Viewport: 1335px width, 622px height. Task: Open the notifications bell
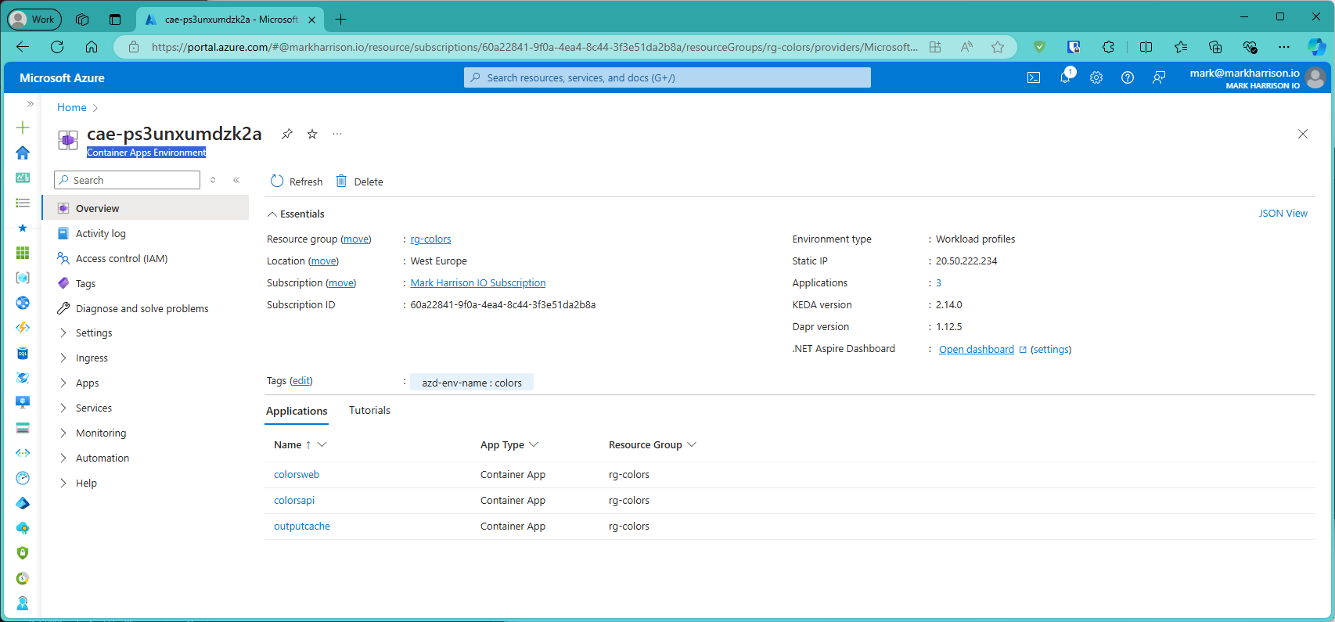point(1065,77)
